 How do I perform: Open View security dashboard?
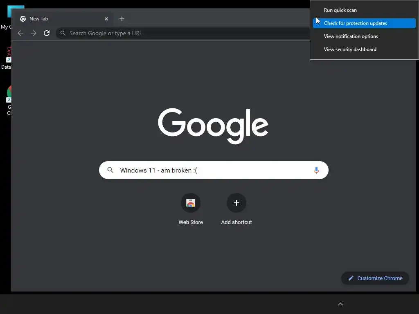[364, 49]
